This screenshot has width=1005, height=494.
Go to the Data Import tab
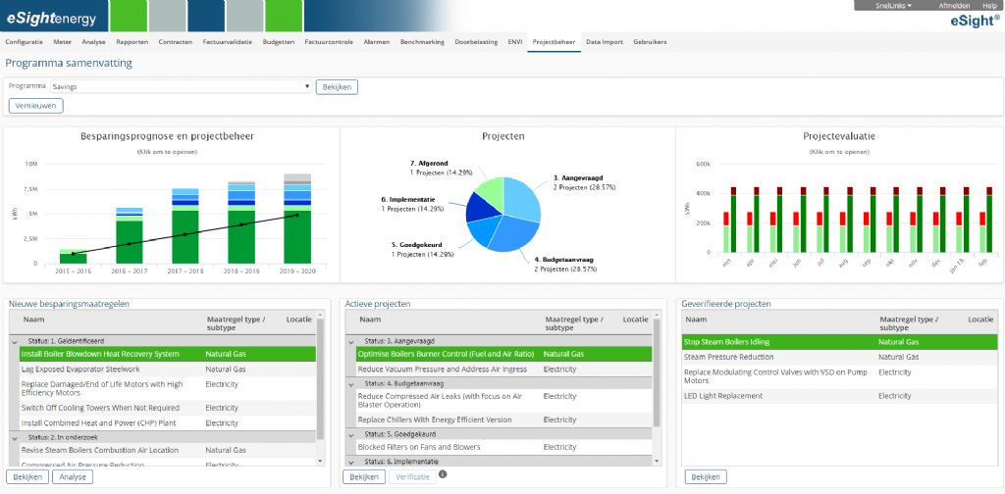coord(604,42)
